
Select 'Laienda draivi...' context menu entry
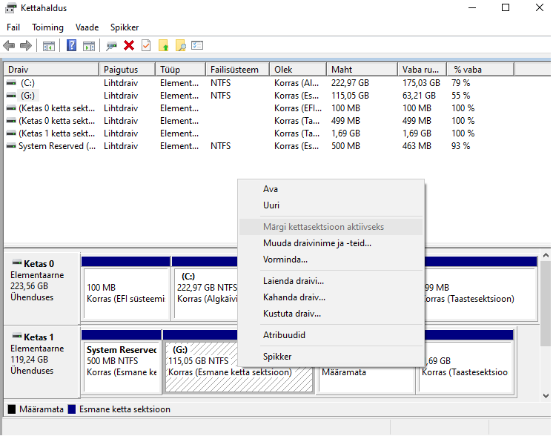click(294, 281)
